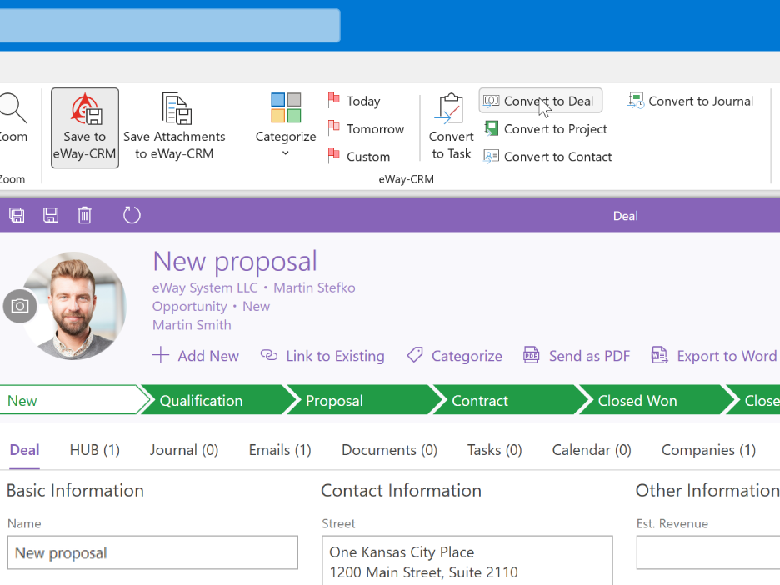
Task: Click Link to Existing
Action: click(322, 356)
